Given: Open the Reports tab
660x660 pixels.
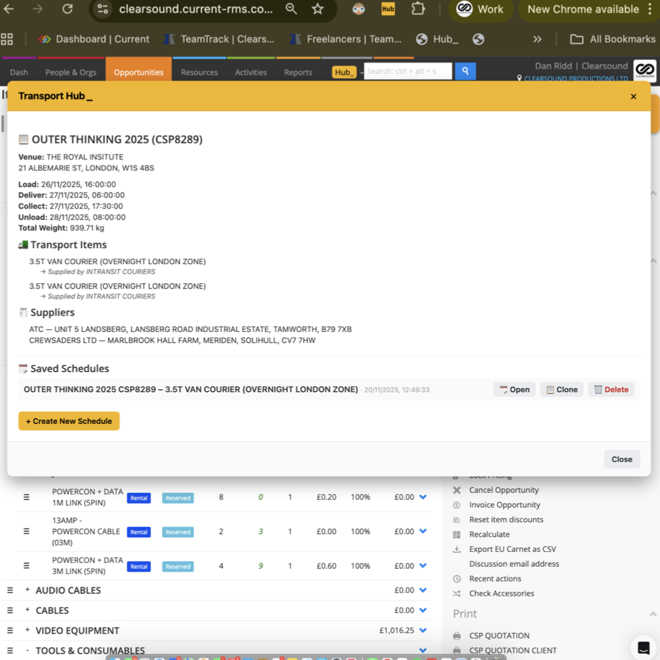Looking at the screenshot, I should point(298,73).
